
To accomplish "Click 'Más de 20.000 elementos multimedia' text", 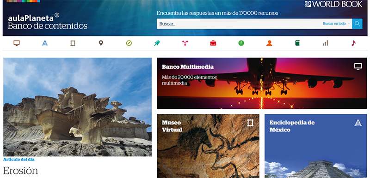I will pyautogui.click(x=189, y=80).
